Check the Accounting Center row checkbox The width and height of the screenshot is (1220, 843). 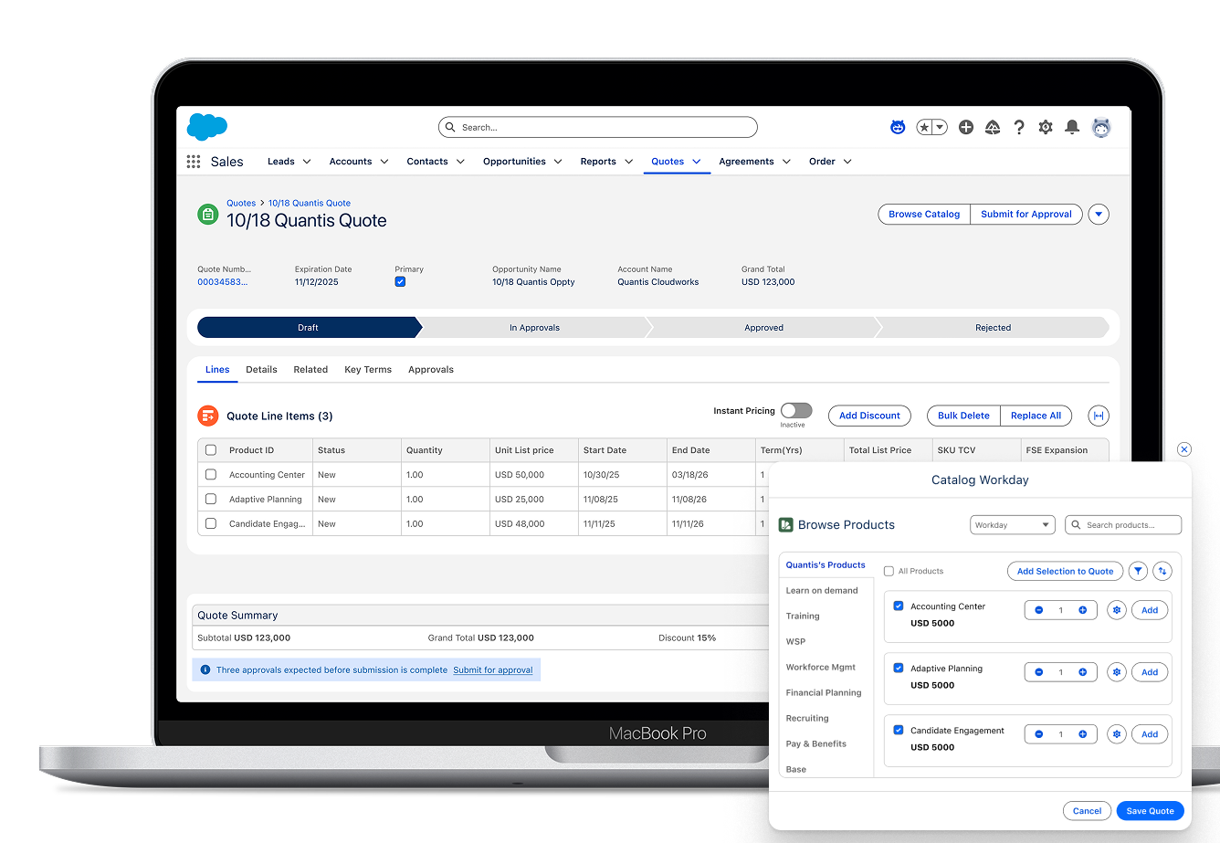(x=211, y=475)
